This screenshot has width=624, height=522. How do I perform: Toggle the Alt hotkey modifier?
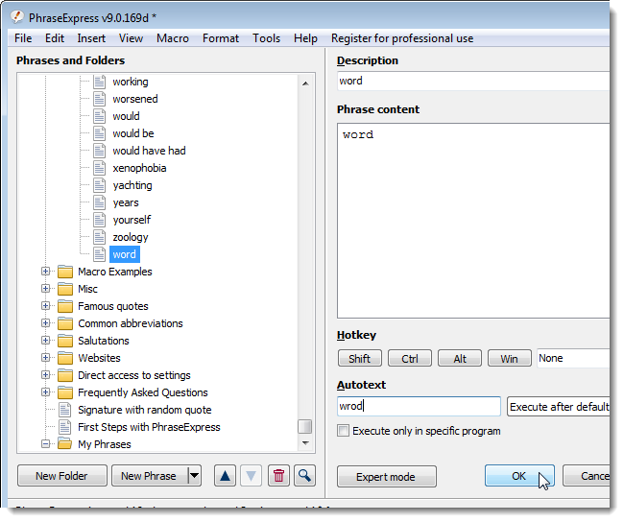pos(460,359)
